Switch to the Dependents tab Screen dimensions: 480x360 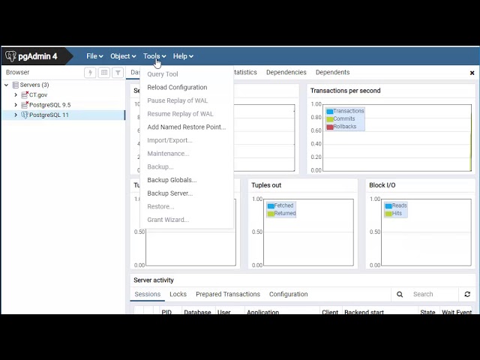(x=332, y=72)
